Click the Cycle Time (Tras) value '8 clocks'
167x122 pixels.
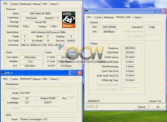point(130,71)
